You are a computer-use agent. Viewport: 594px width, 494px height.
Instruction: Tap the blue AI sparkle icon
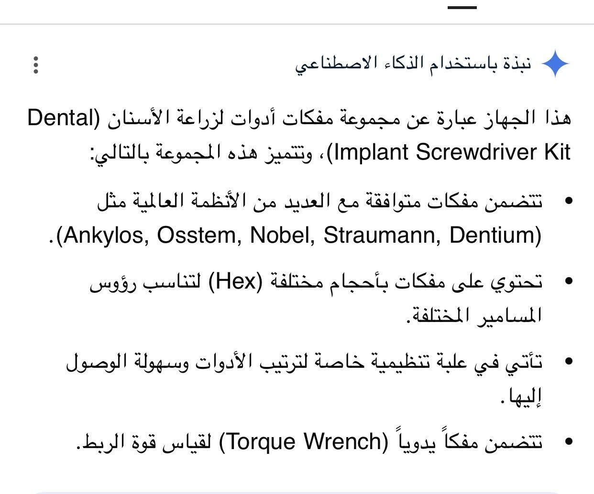click(x=555, y=64)
